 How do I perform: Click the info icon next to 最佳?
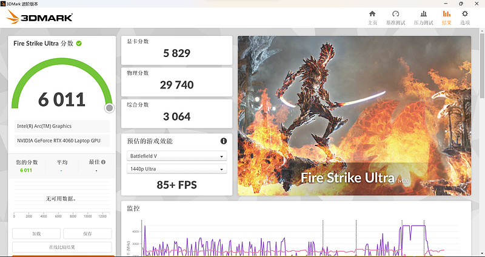click(103, 162)
